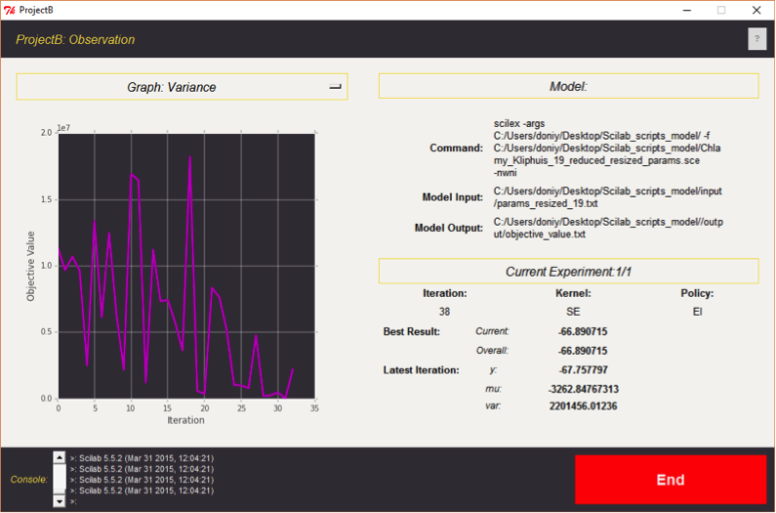Image resolution: width=776 pixels, height=513 pixels.
Task: Click the Model Input path params_resized_19.txt
Action: click(x=607, y=197)
